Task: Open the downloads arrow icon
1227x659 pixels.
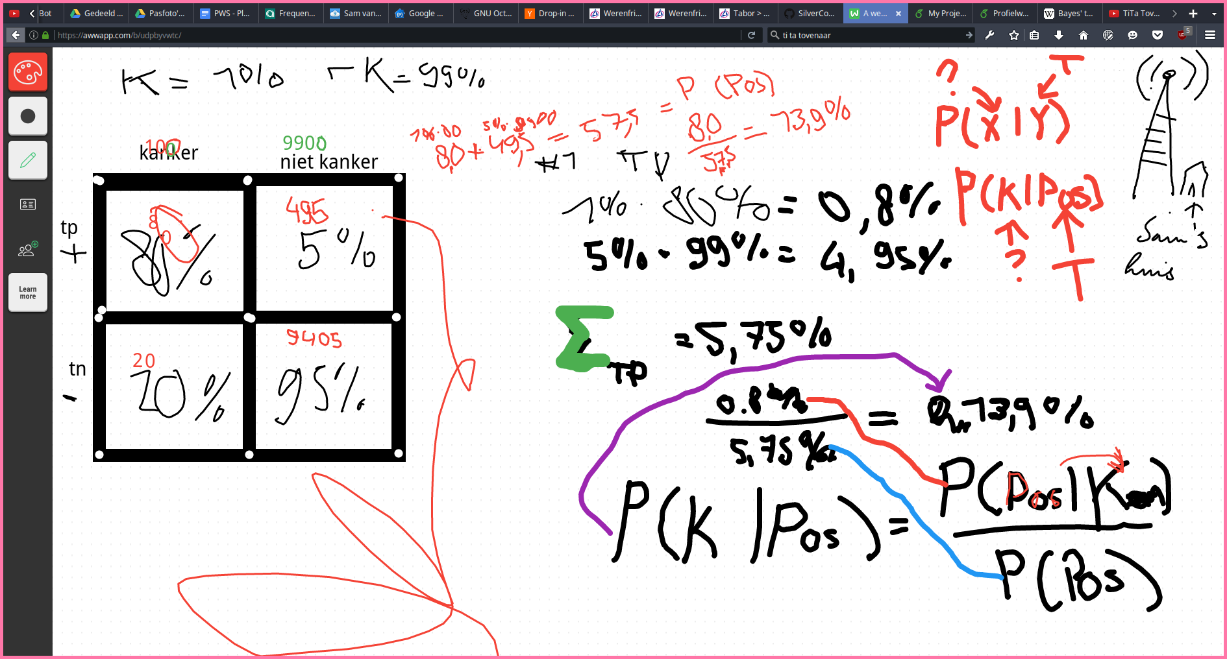Action: pos(1059,35)
